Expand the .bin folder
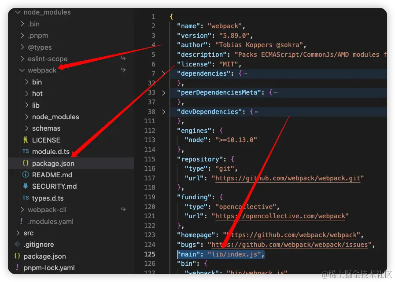Viewport: 395px width, 282px height. tap(22, 24)
